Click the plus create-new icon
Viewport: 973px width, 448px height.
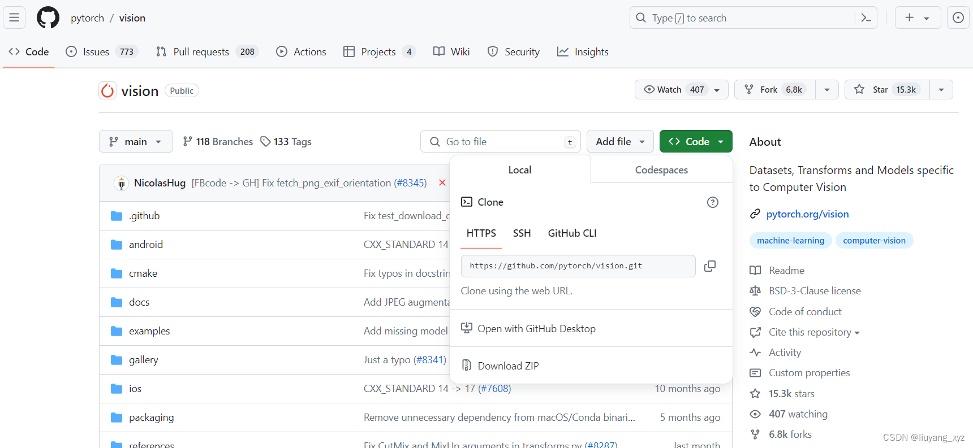point(909,18)
